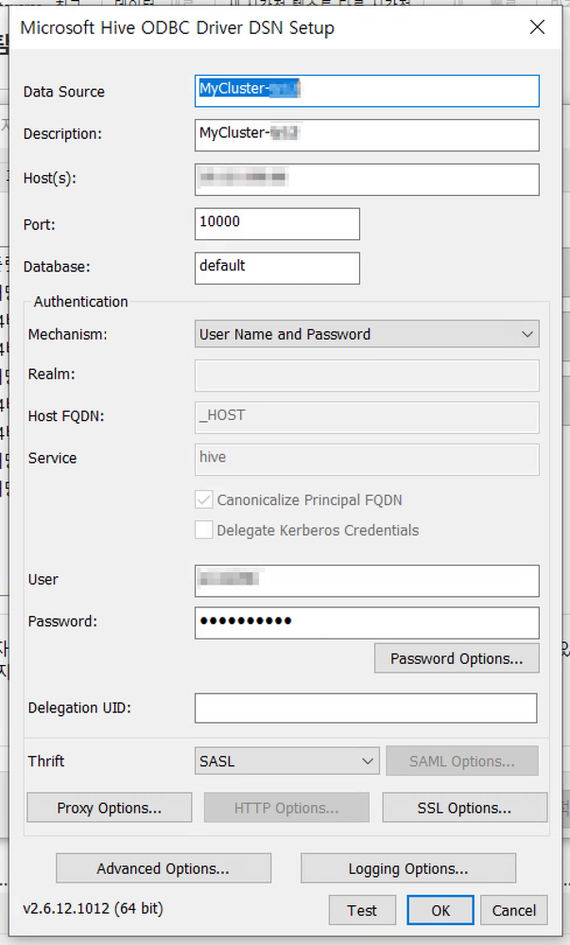
Task: Click the Test connection button
Action: pos(362,910)
